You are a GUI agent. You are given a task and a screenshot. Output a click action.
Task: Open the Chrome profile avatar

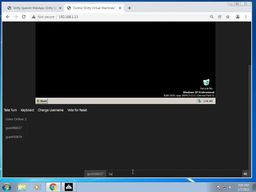(238, 17)
